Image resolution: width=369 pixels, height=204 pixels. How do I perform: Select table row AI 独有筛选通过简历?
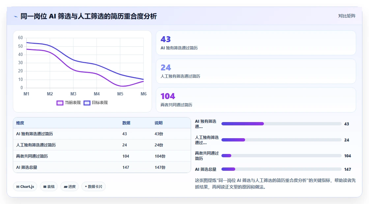[x=102, y=134]
